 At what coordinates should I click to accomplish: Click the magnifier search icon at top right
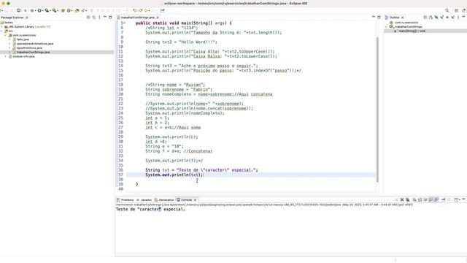447,10
